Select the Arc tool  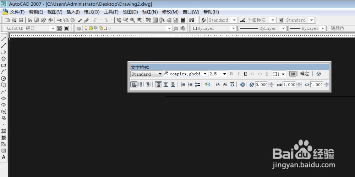coord(4,72)
